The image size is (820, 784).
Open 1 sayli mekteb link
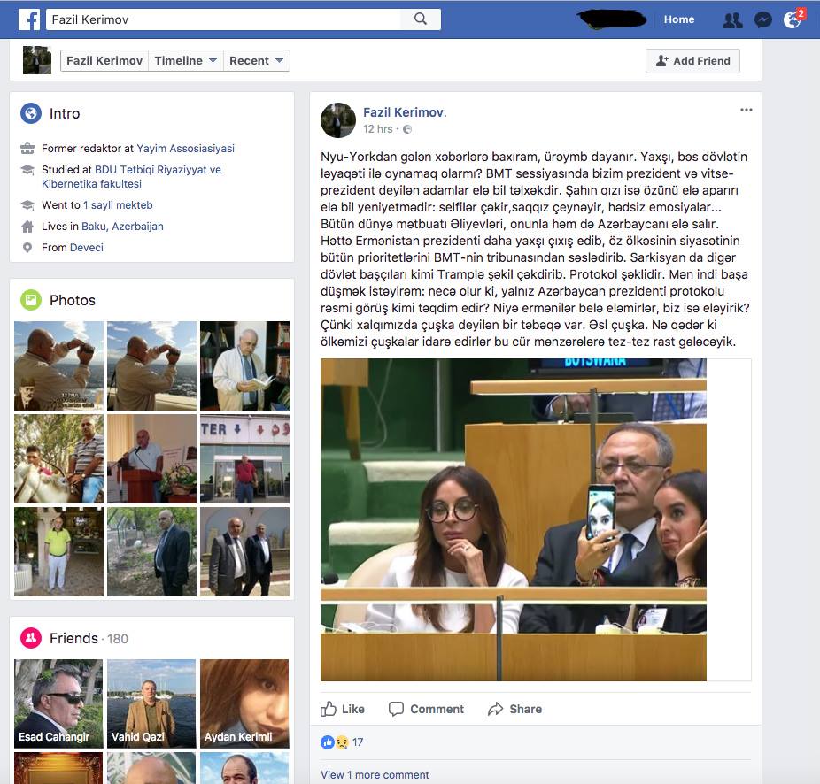pos(118,205)
